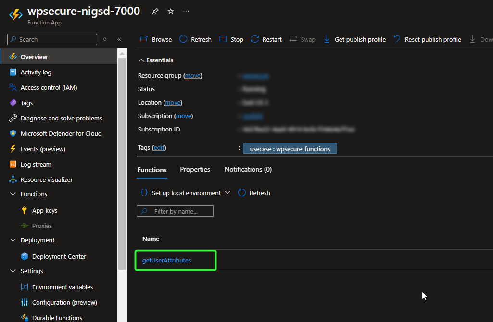Open Access control (IAM) page

click(x=49, y=87)
